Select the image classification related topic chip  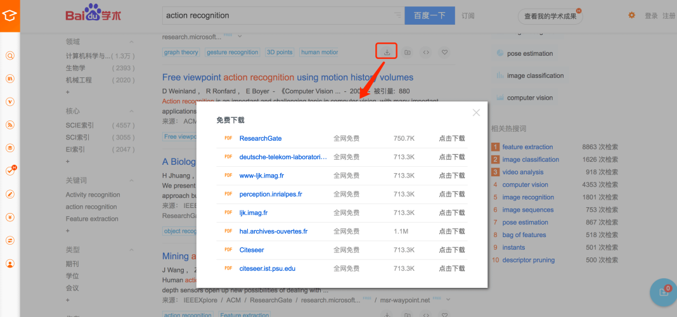[x=530, y=75]
